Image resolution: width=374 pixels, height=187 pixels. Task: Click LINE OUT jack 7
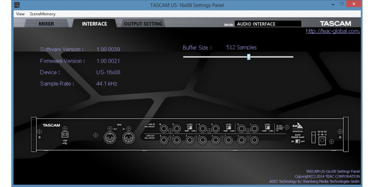177,140
